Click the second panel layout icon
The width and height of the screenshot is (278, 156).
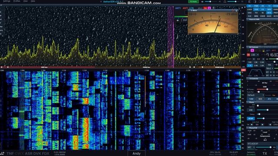(x=255, y=2)
